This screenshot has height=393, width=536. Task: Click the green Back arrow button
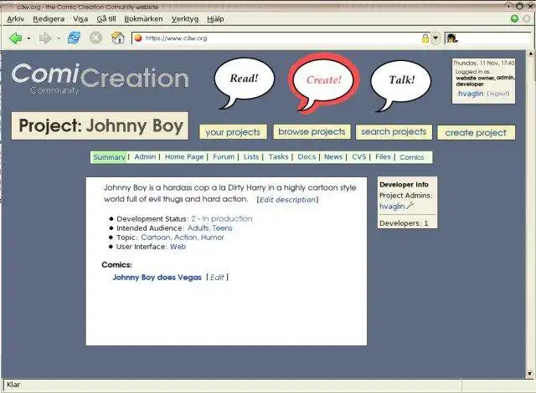16,38
